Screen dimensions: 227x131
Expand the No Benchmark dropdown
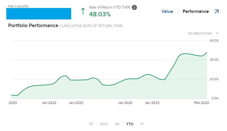click(217, 33)
